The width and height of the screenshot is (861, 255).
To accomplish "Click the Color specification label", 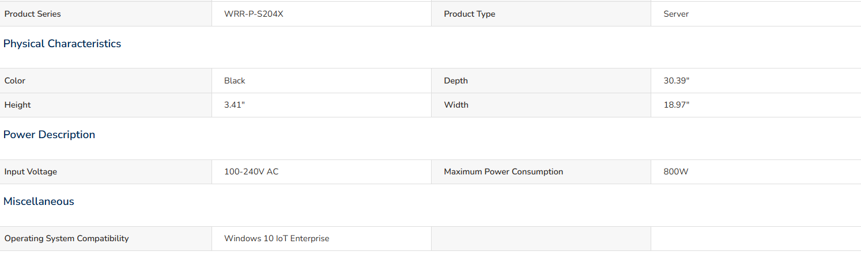I will 15,81.
